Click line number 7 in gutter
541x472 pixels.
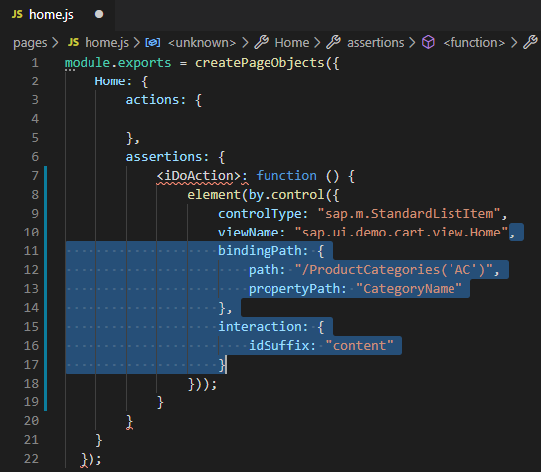tap(35, 176)
